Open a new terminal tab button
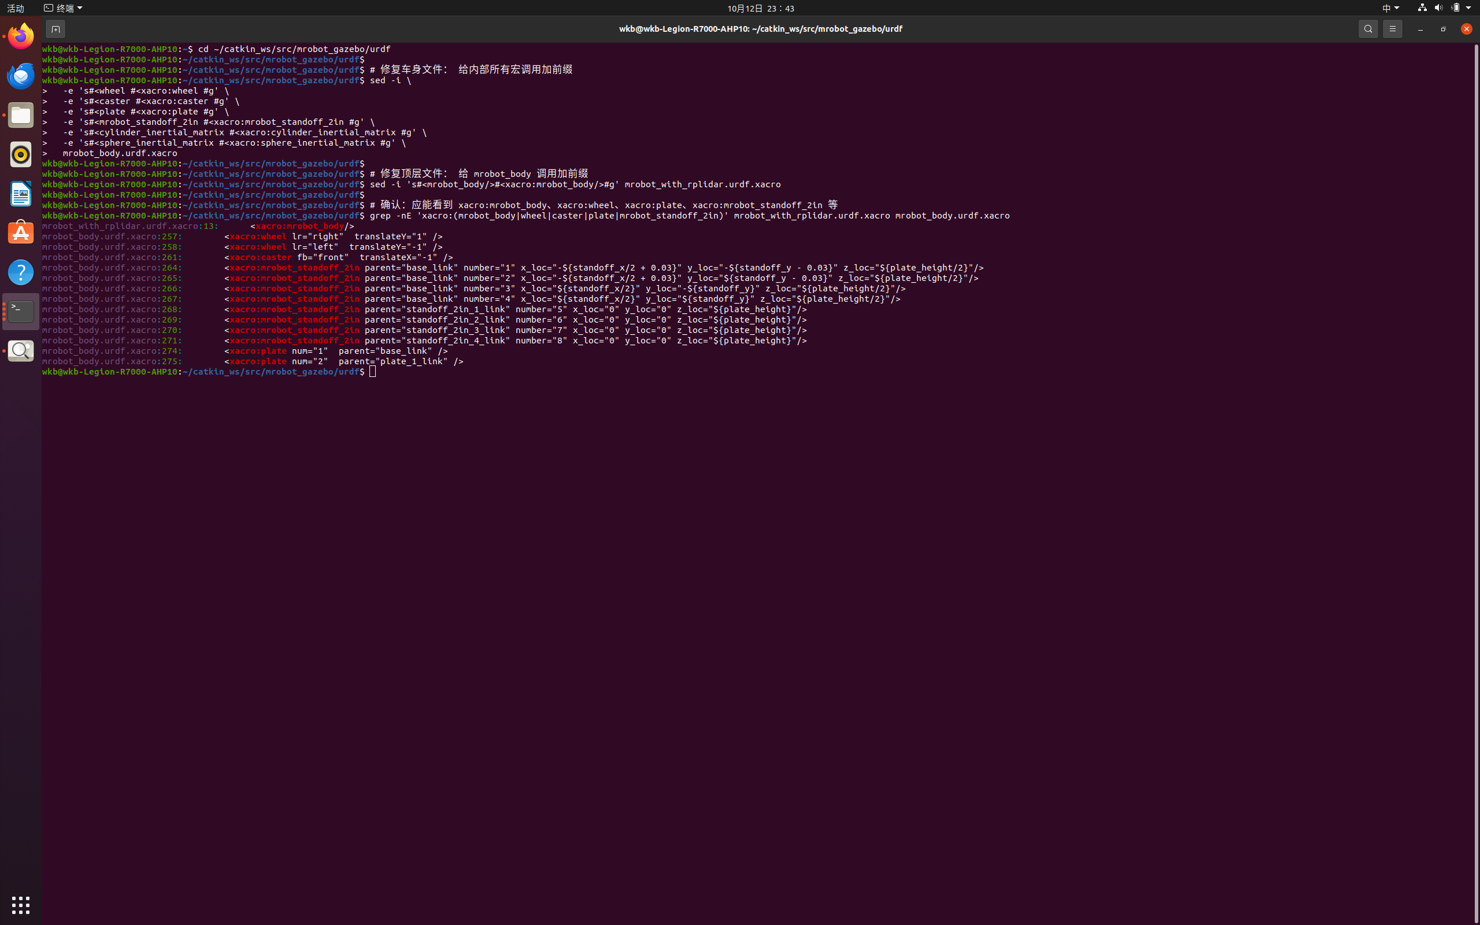 [x=55, y=29]
